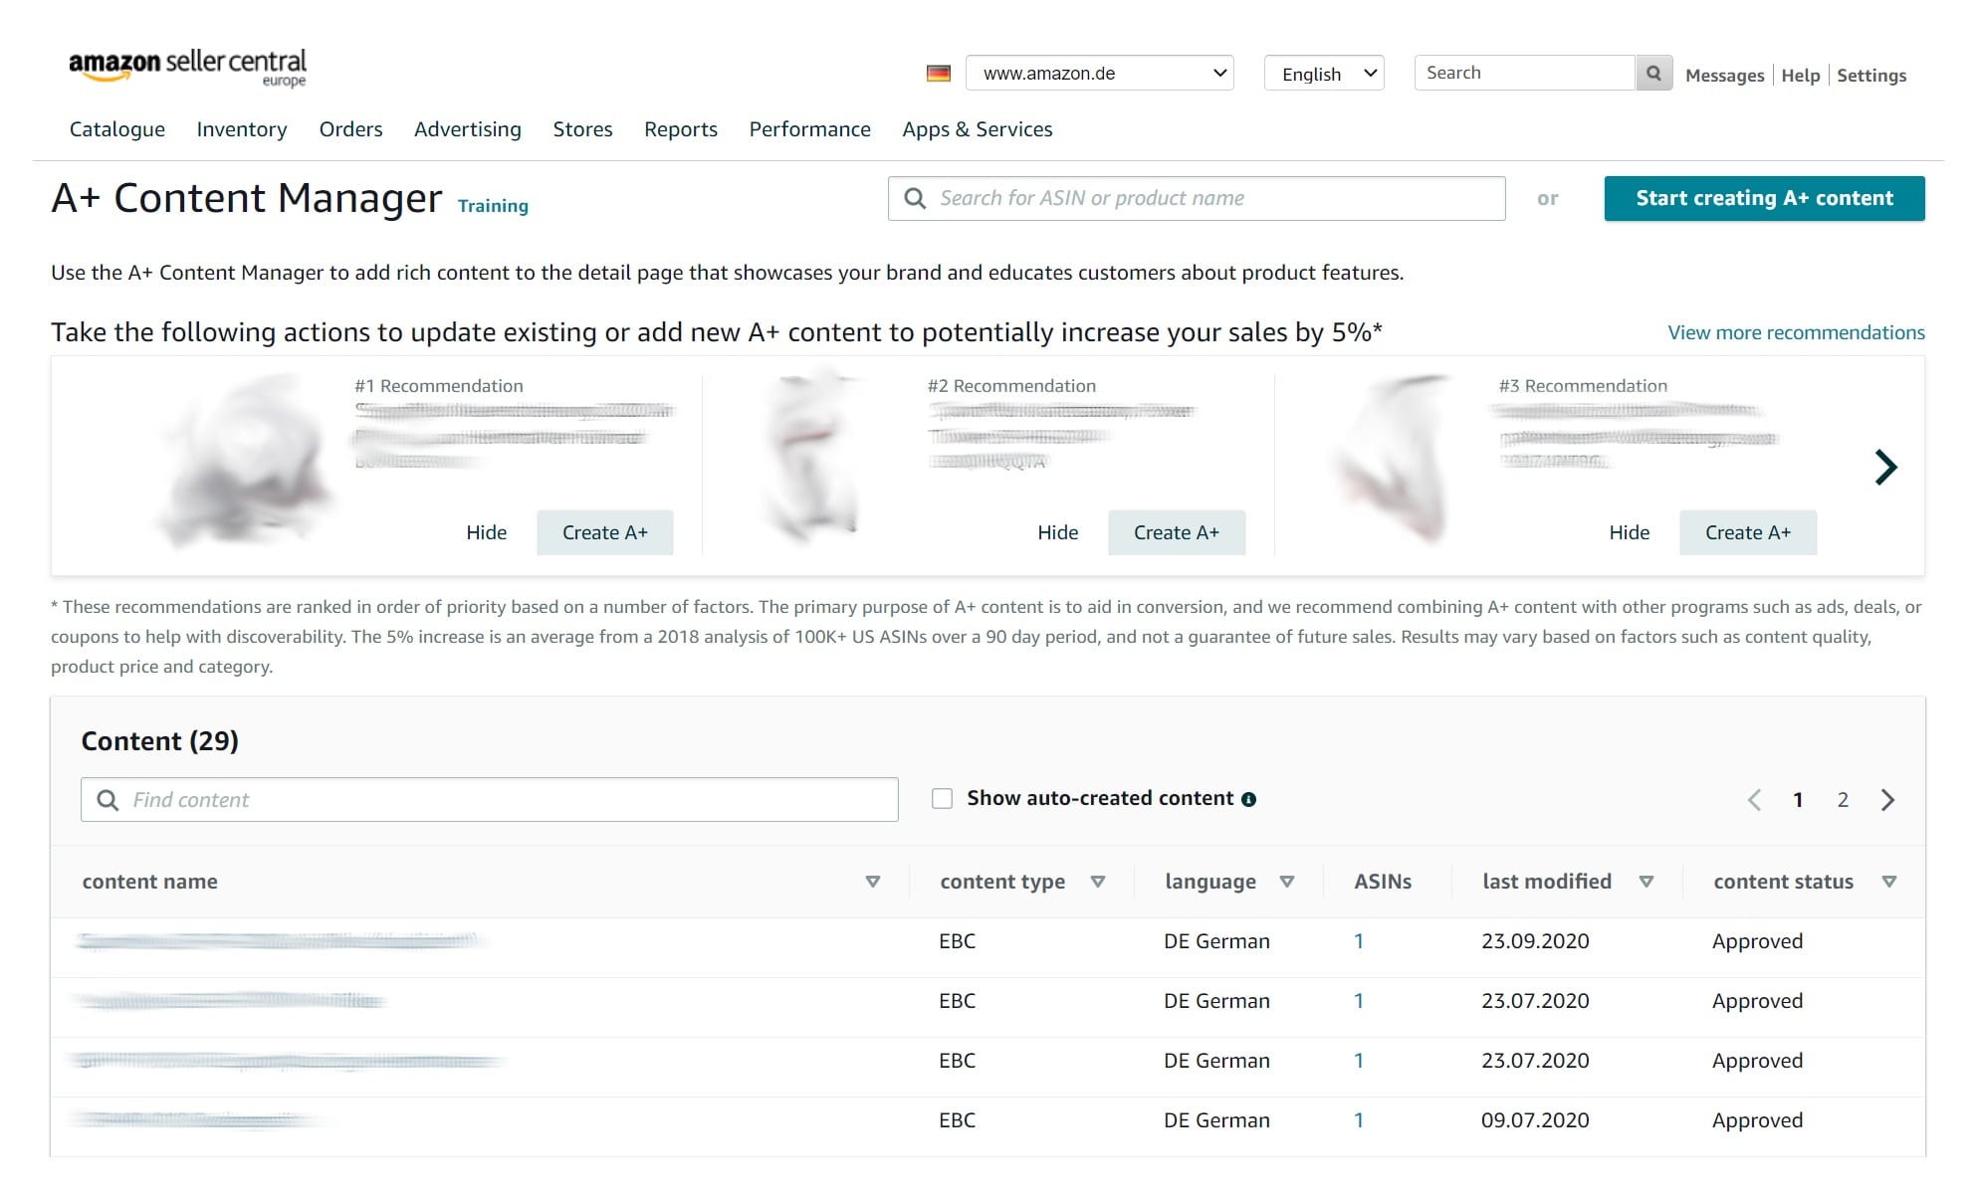Select page 2 of content list
Viewport: 1975px width, 1201px height.
coord(1843,800)
